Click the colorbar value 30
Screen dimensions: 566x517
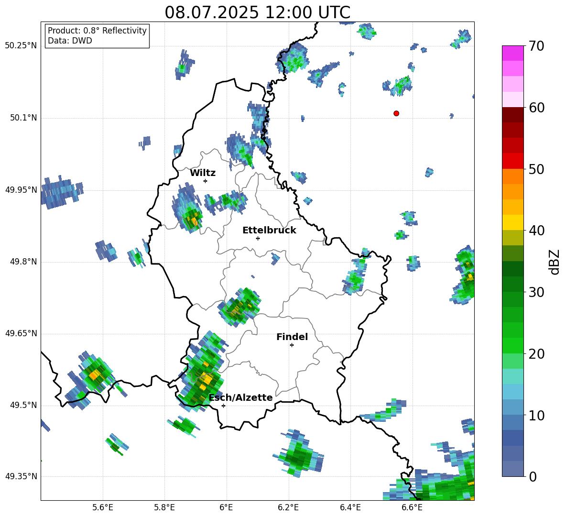pos(536,292)
